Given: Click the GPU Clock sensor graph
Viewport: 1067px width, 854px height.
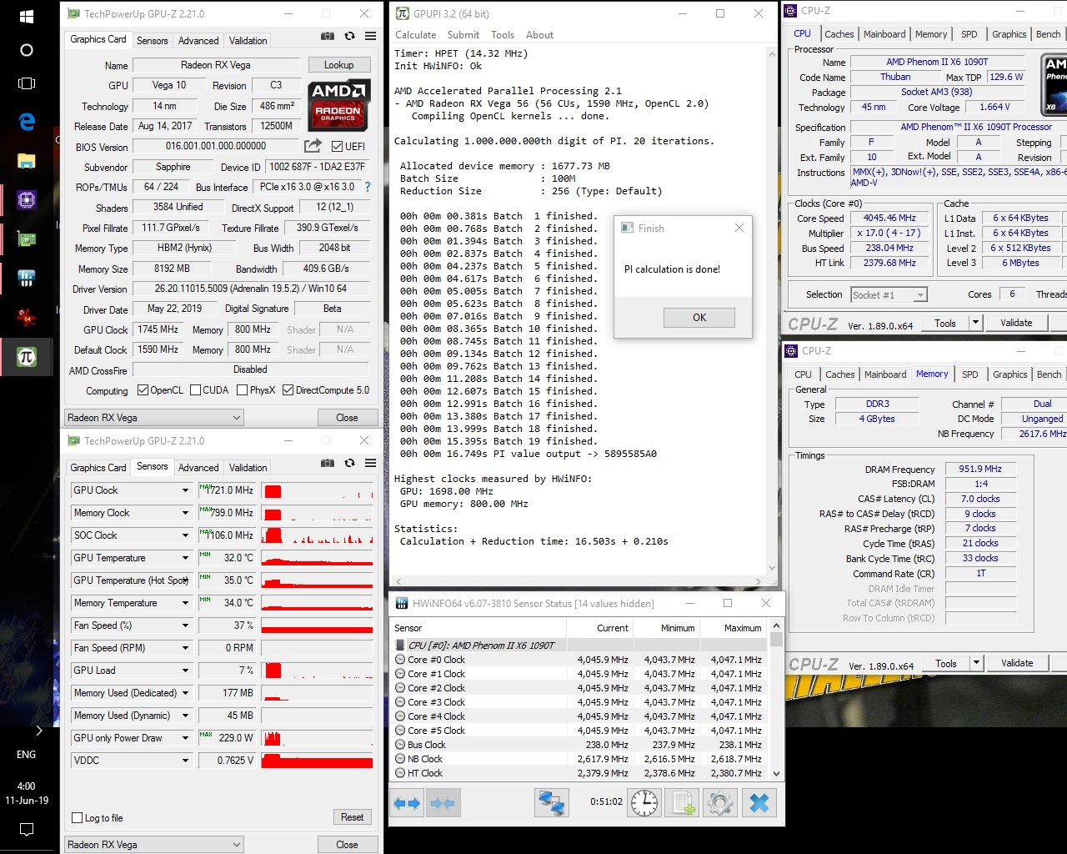Looking at the screenshot, I should 317,490.
